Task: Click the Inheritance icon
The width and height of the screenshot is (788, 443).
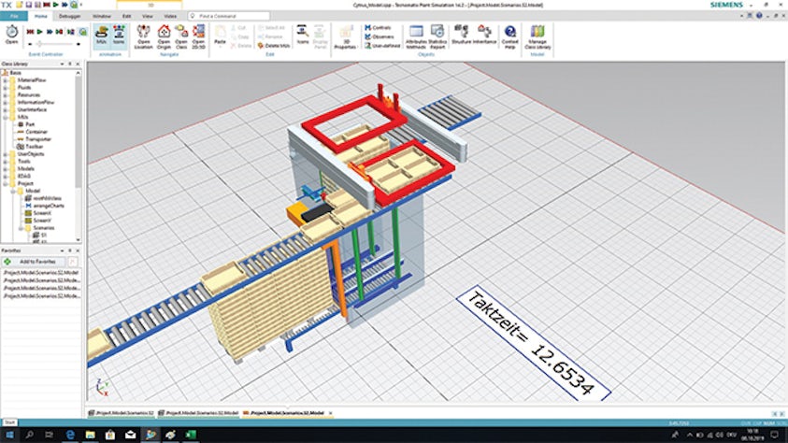Action: tap(484, 35)
